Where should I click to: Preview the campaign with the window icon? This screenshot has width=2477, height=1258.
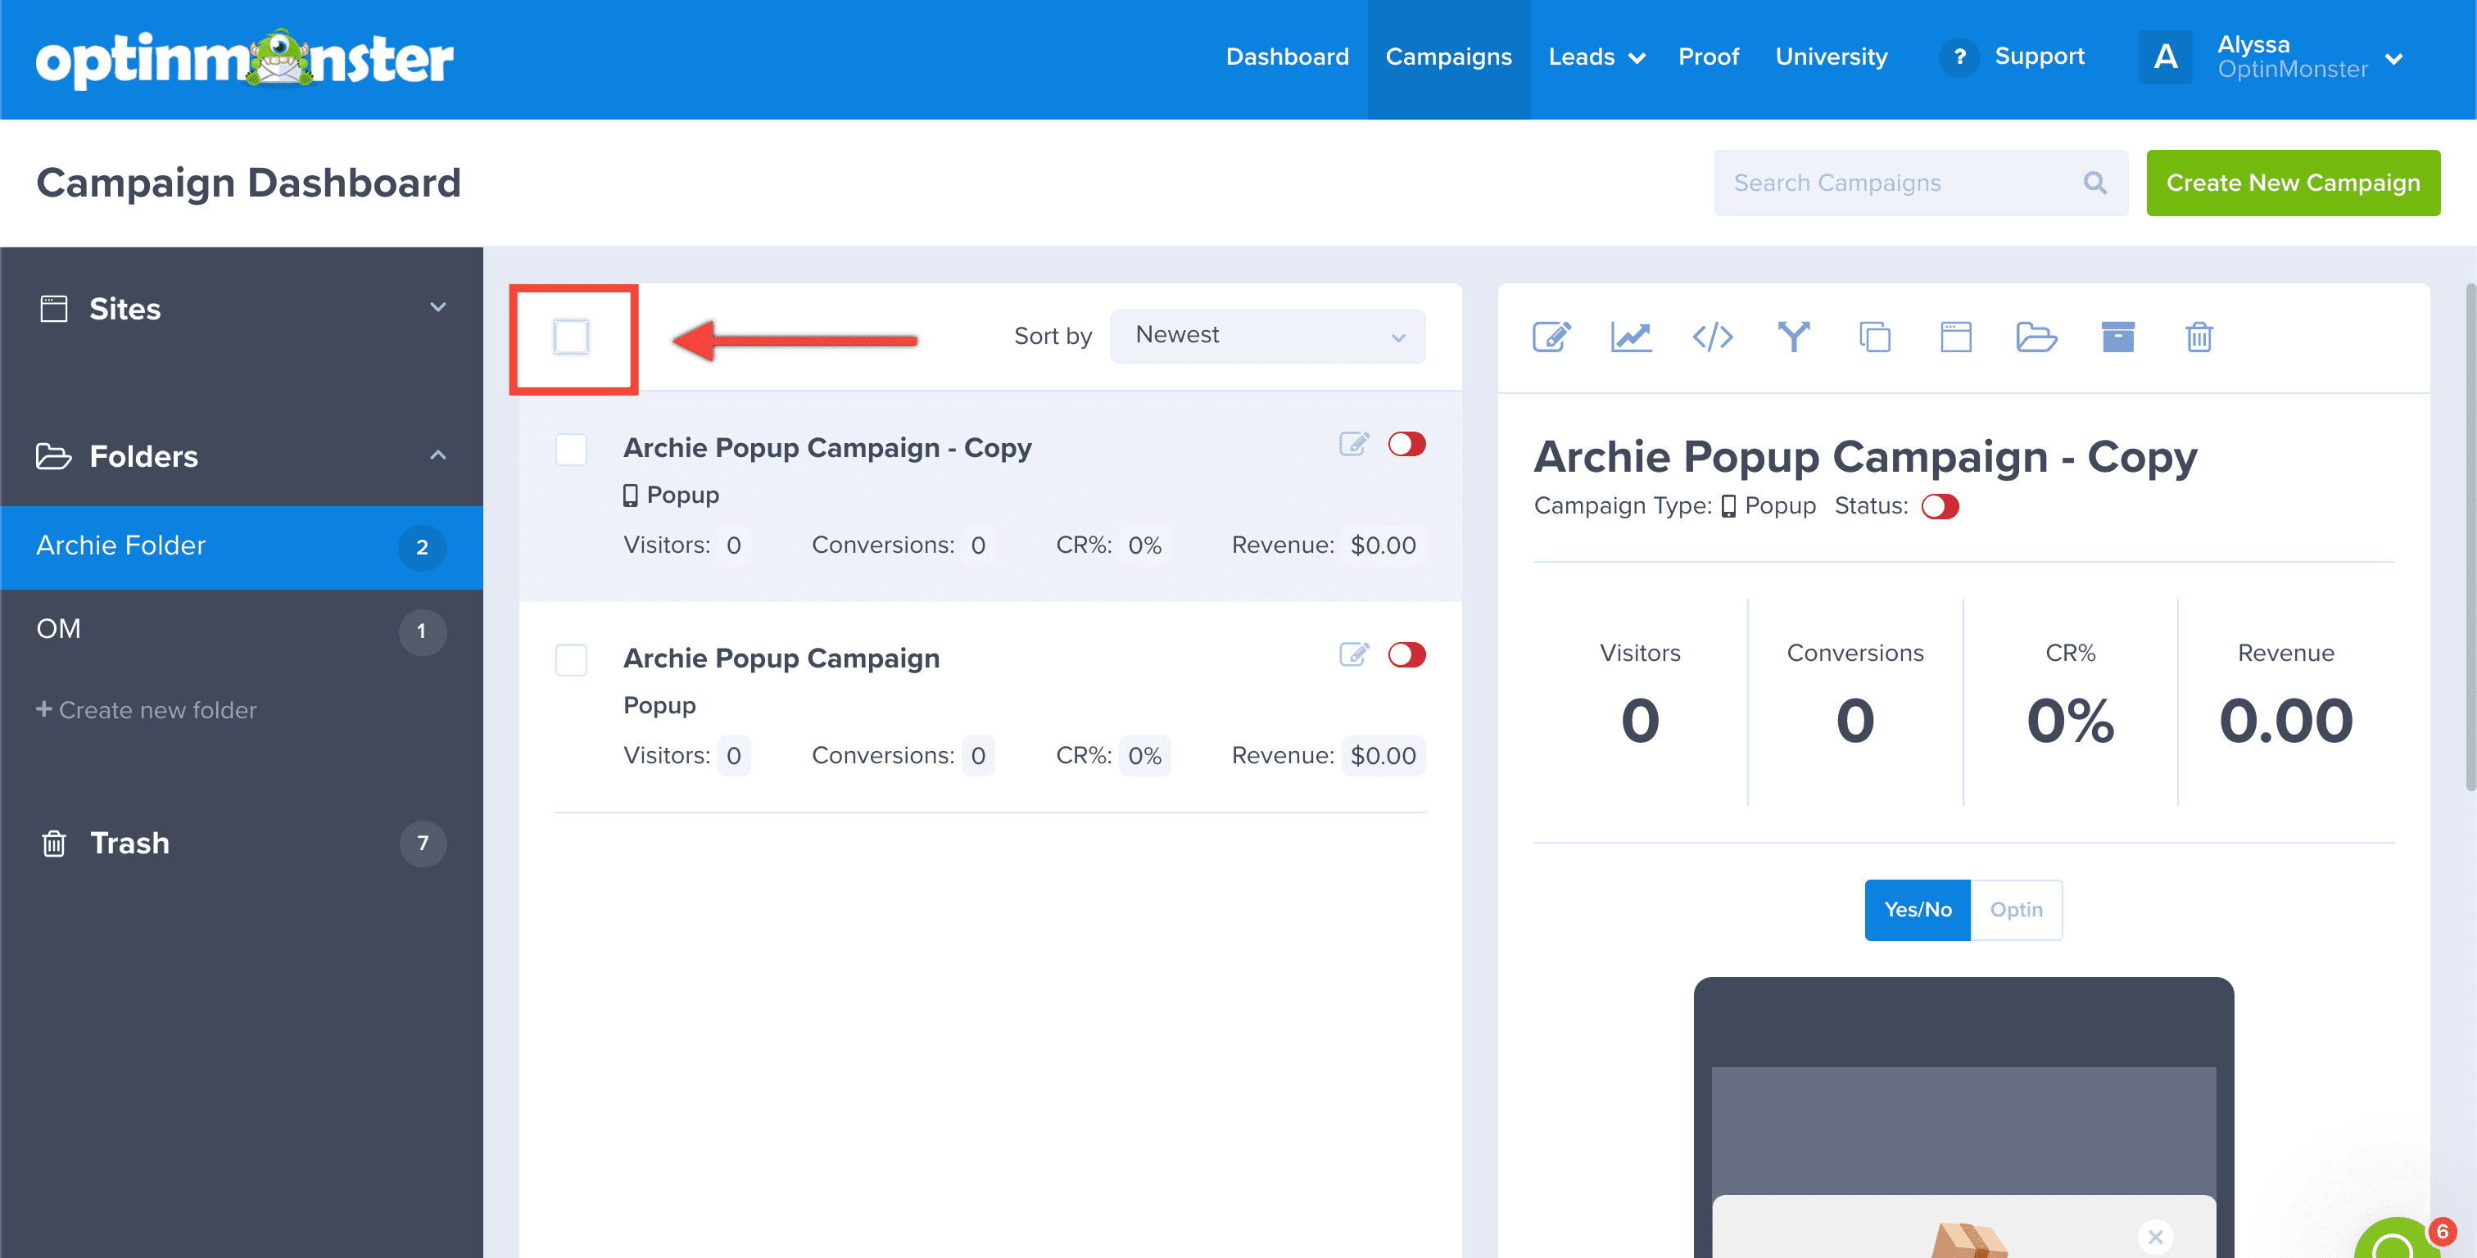[1955, 337]
